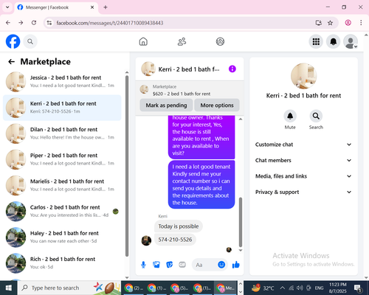Image resolution: width=369 pixels, height=295 pixels.
Task: Open the Windows notification center icon
Action: (x=357, y=288)
